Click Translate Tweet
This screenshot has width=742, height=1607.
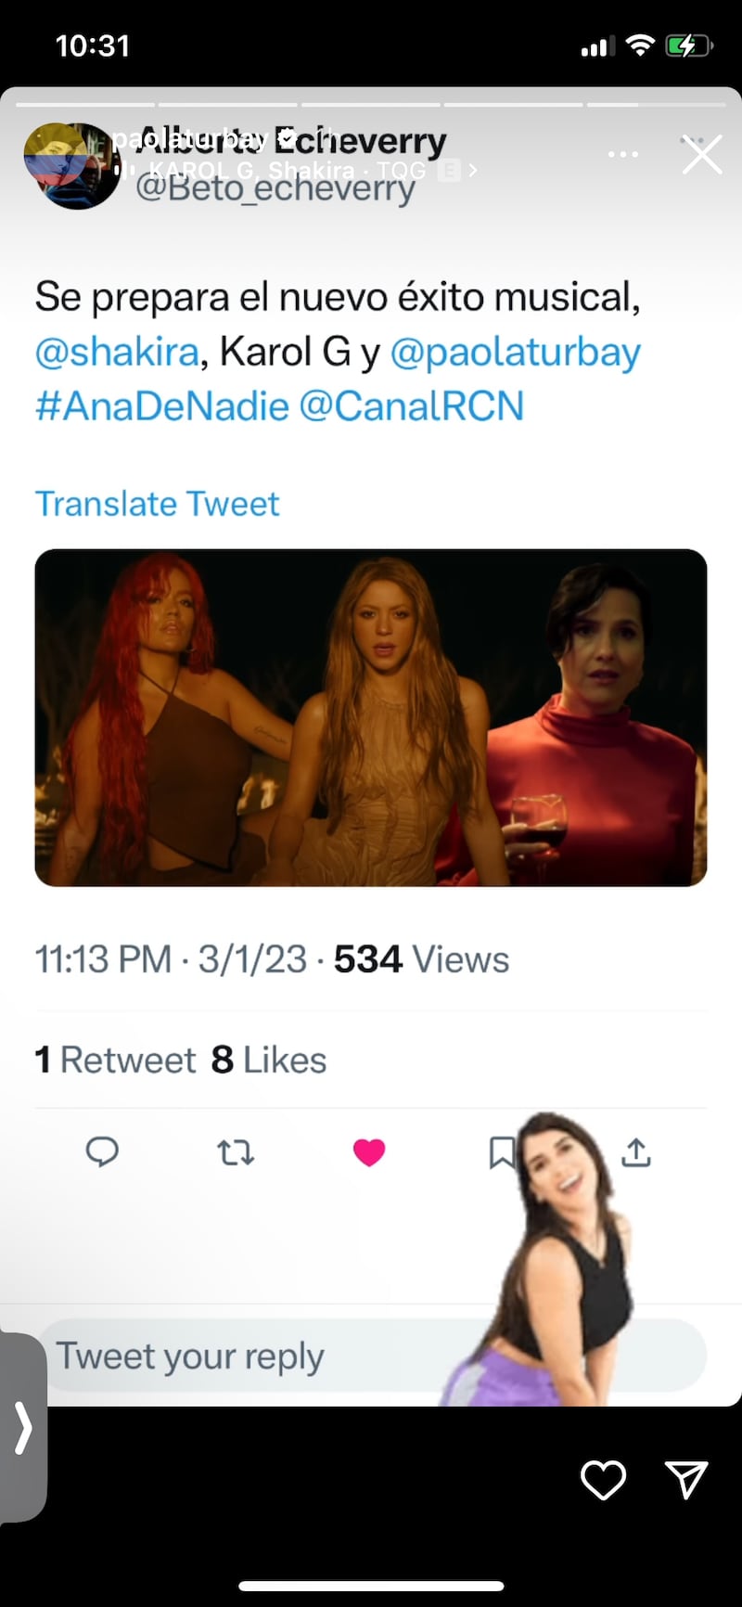tap(157, 504)
